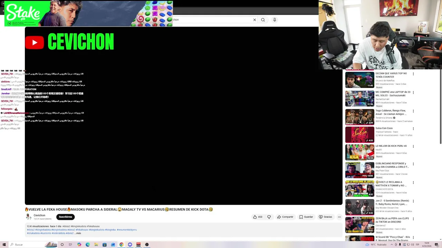Open Copilot icon on taskbar
Screen dimensions: 442x248
(79, 245)
